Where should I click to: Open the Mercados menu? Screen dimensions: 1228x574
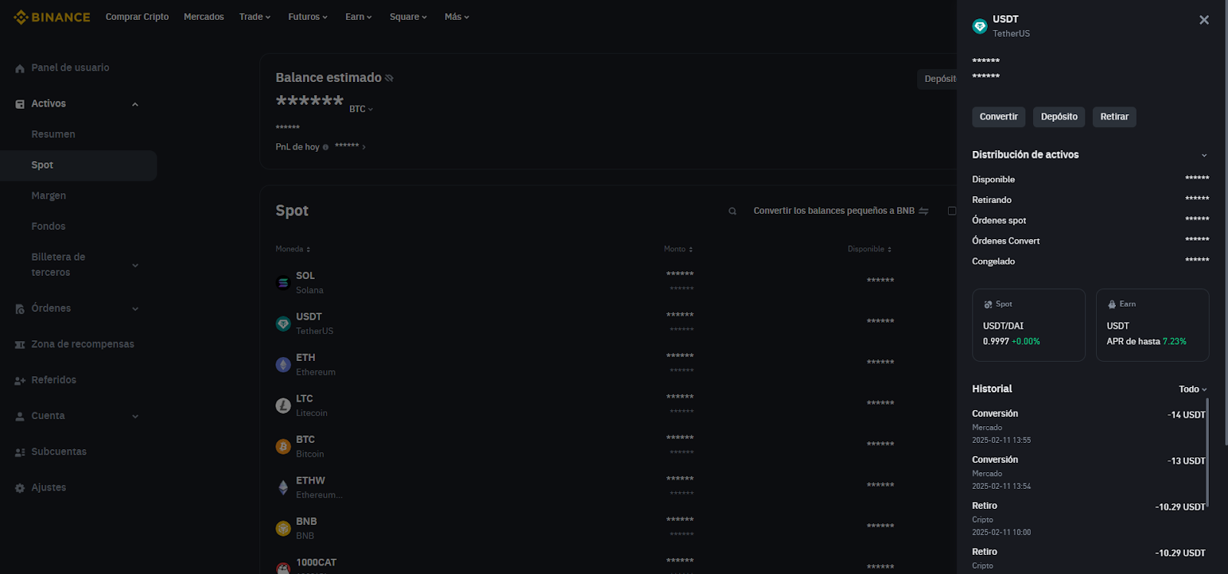pos(203,17)
